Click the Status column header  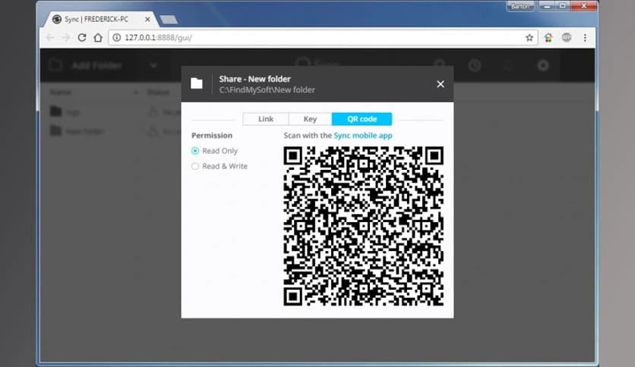(x=158, y=93)
